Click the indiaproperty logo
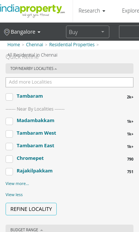 (32, 11)
